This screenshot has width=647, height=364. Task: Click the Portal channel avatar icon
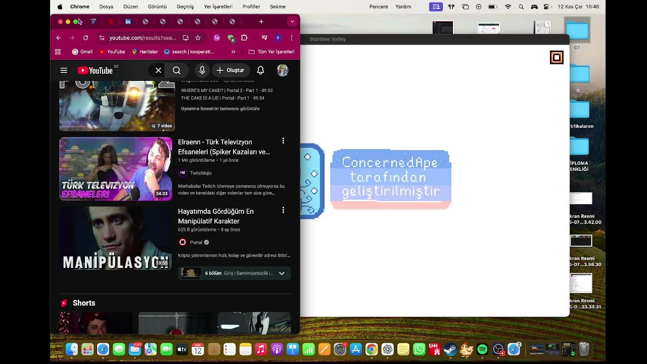click(x=182, y=242)
